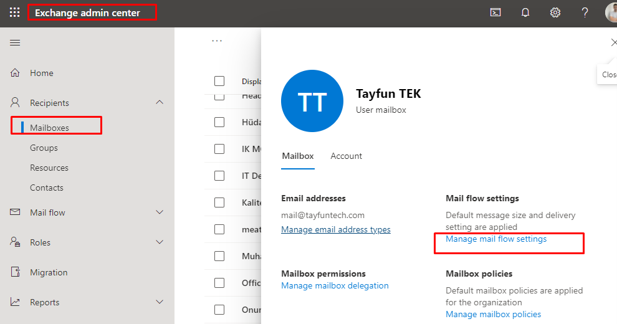Tick the checkbox for the Kalite row

(219, 202)
